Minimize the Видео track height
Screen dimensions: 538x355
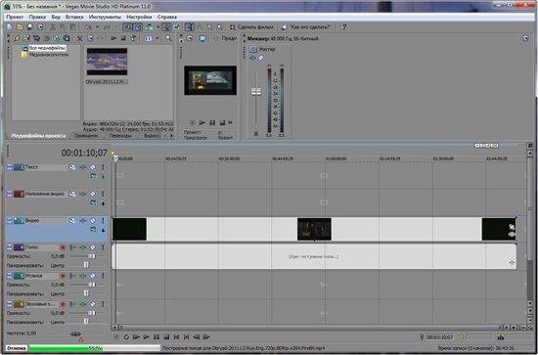pyautogui.click(x=9, y=221)
